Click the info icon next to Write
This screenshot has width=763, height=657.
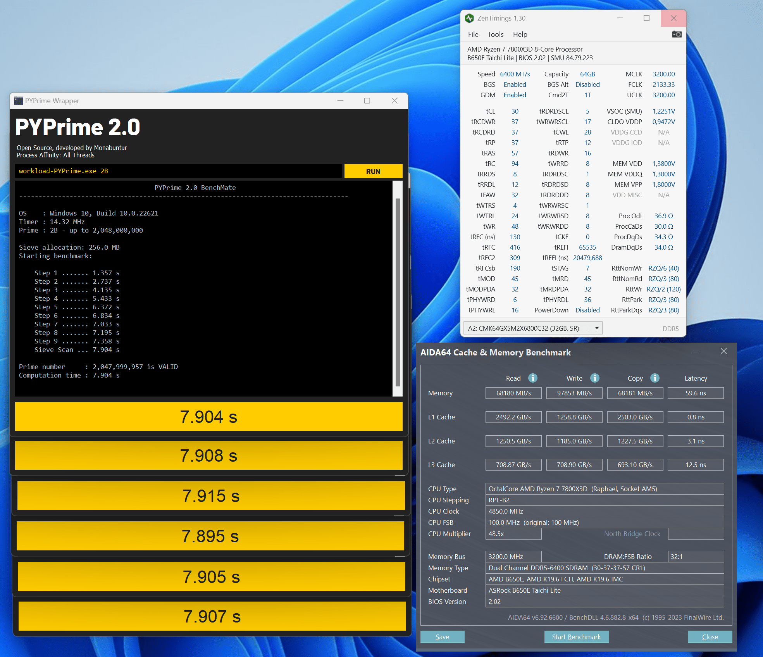point(595,378)
